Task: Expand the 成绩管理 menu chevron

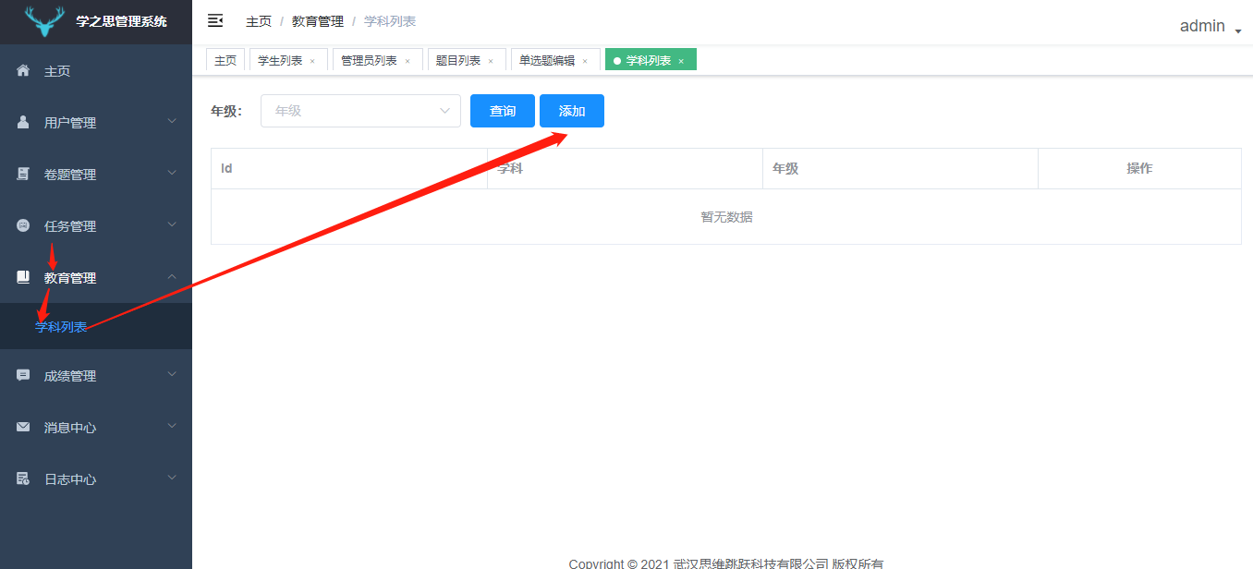Action: [x=172, y=374]
